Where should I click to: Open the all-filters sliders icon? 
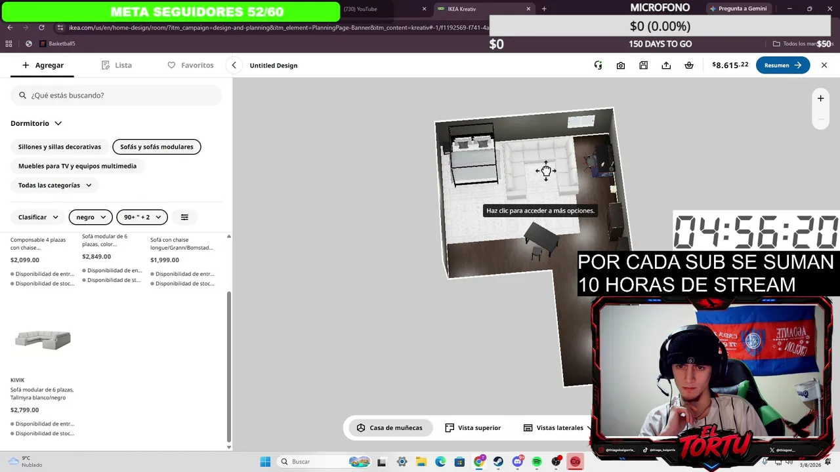click(x=184, y=217)
